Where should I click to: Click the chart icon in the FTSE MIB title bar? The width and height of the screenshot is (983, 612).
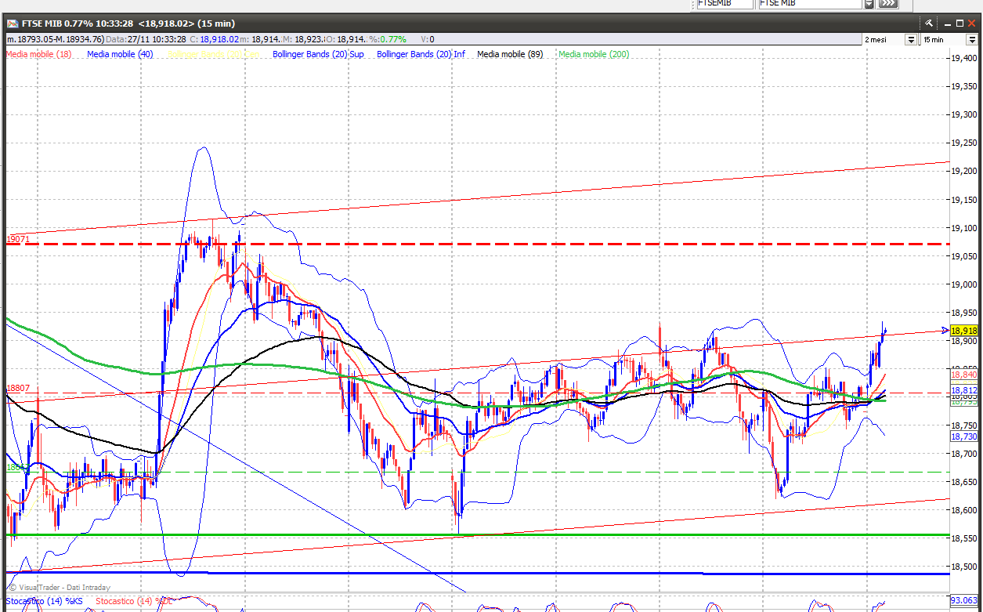click(x=13, y=24)
